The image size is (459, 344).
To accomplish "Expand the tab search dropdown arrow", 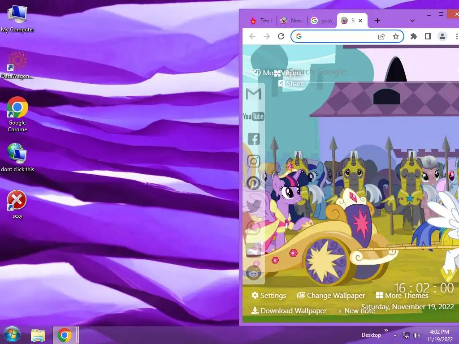I will pyautogui.click(x=412, y=21).
